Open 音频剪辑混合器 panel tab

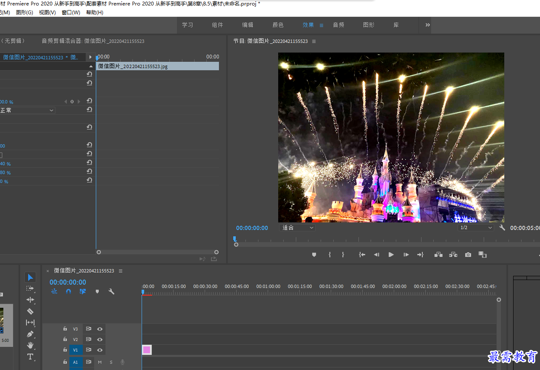point(93,41)
